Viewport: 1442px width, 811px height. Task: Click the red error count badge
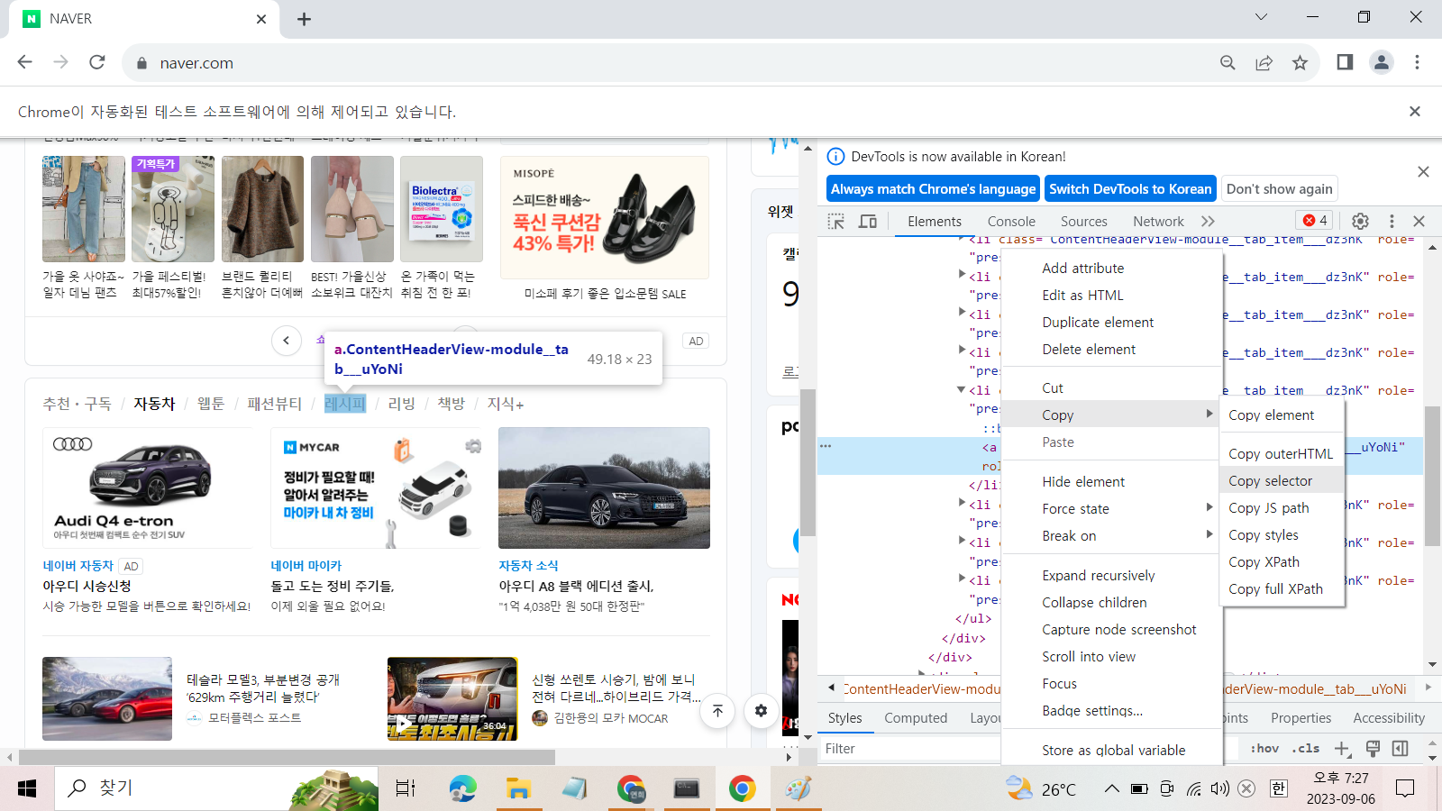point(1315,221)
